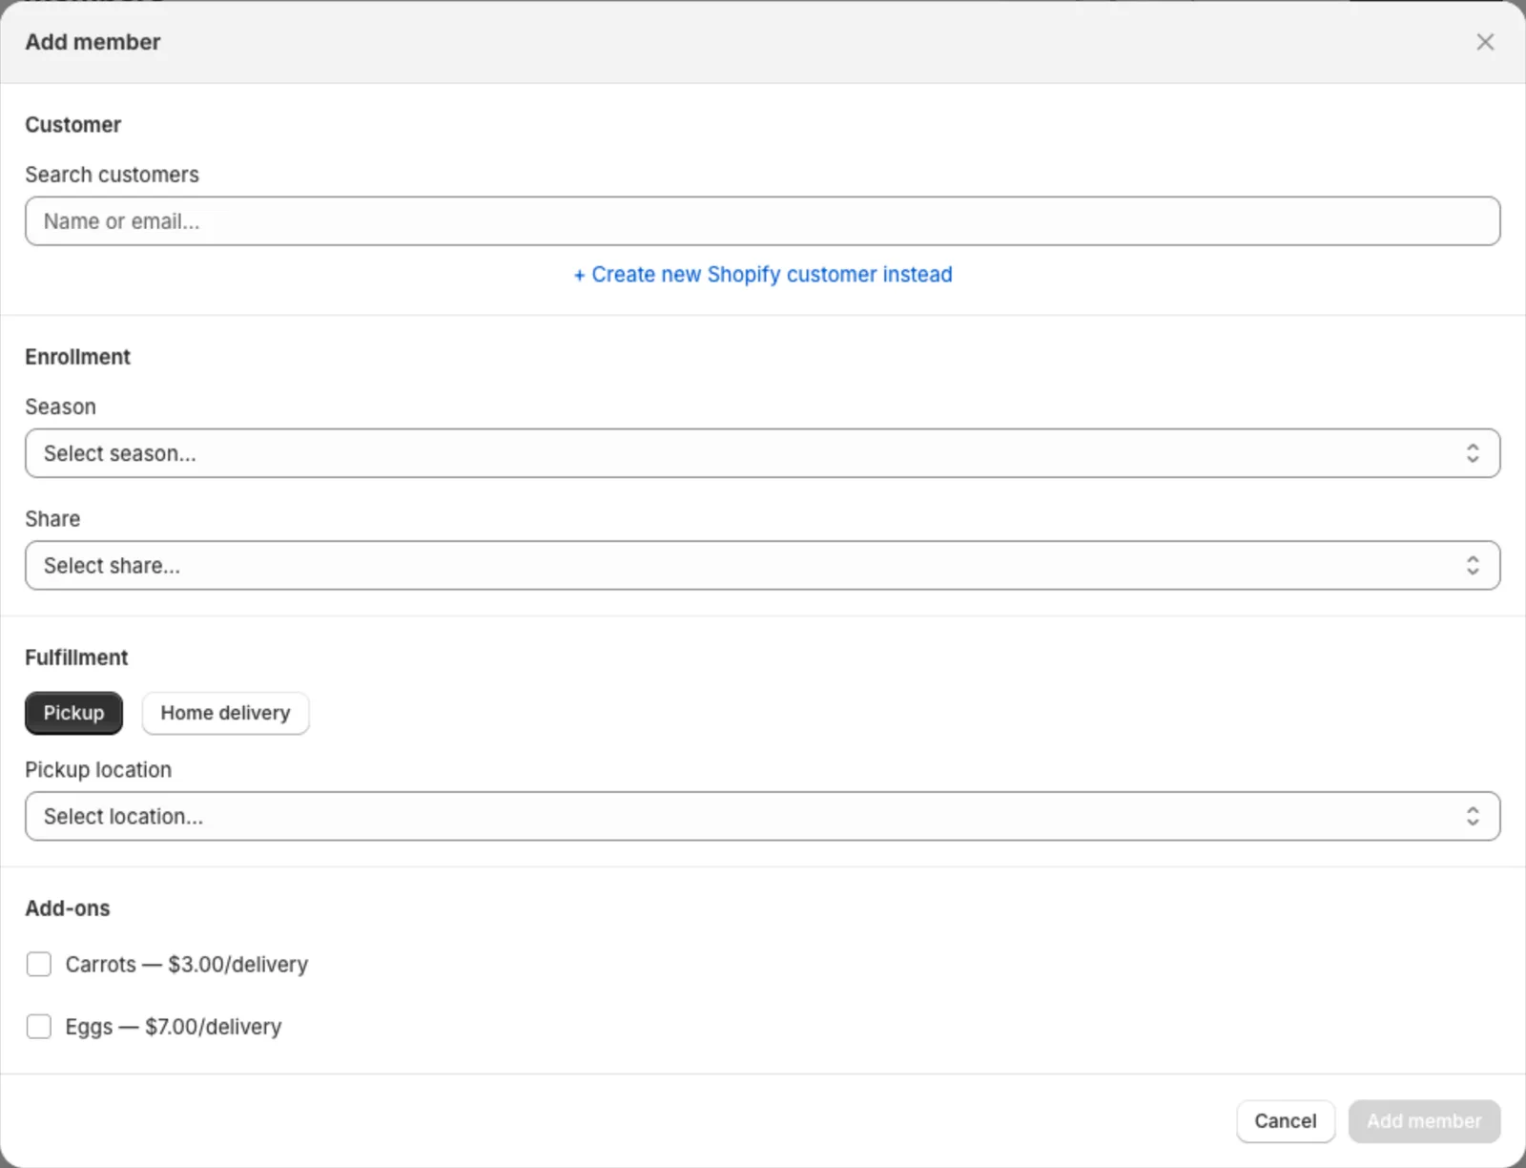Click Create new Shopify customer instead

click(762, 275)
